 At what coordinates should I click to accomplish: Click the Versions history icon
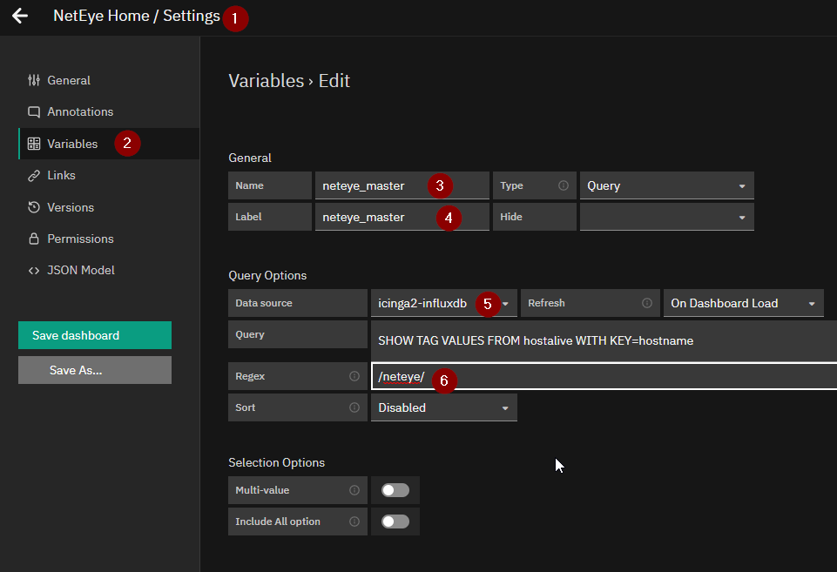point(34,207)
